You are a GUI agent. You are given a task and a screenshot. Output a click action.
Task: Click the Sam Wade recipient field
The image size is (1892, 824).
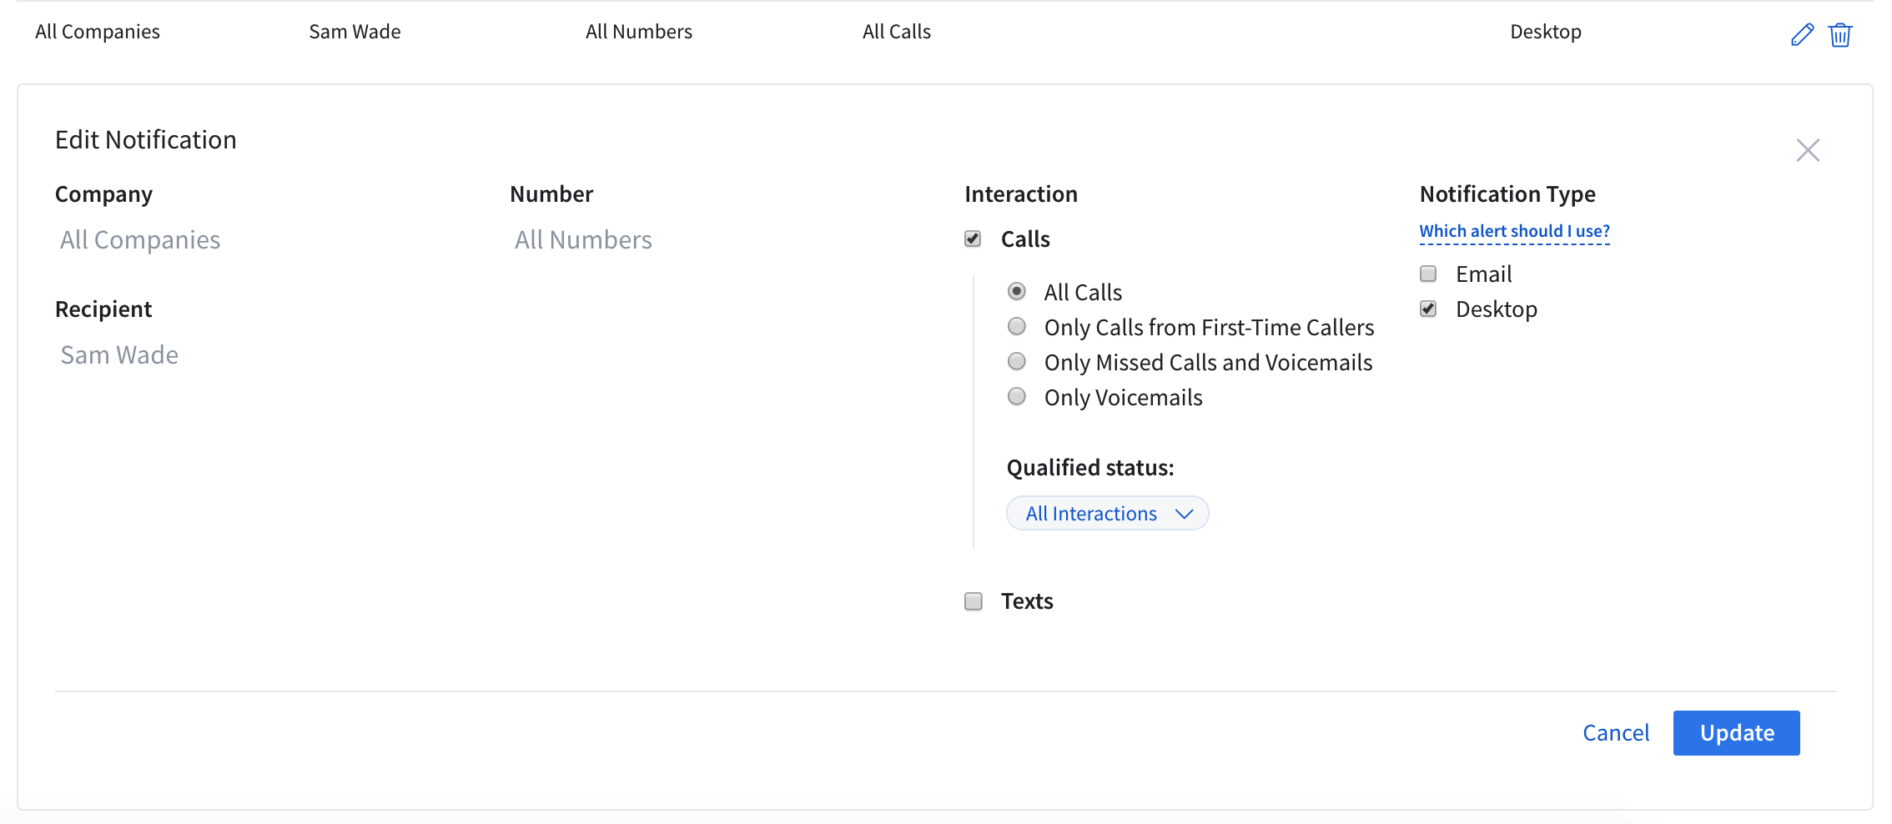119,355
